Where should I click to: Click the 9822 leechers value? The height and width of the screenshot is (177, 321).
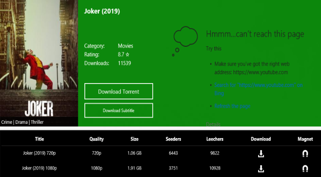click(215, 153)
